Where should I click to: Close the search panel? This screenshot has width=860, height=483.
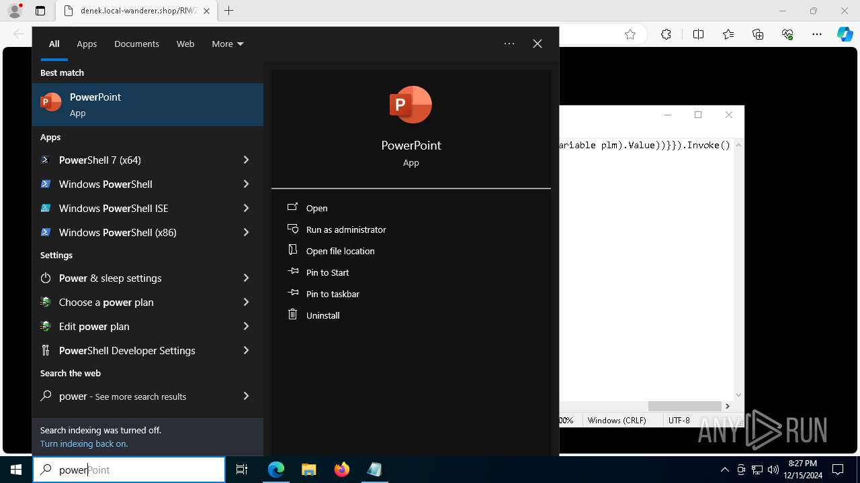coord(537,44)
